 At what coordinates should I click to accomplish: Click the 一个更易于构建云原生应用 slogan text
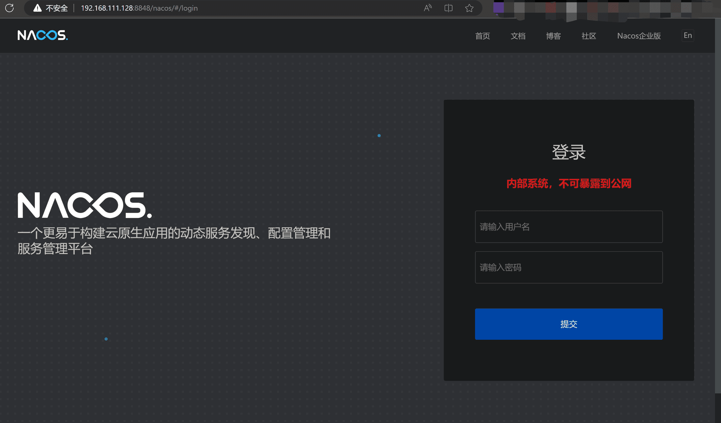point(174,241)
